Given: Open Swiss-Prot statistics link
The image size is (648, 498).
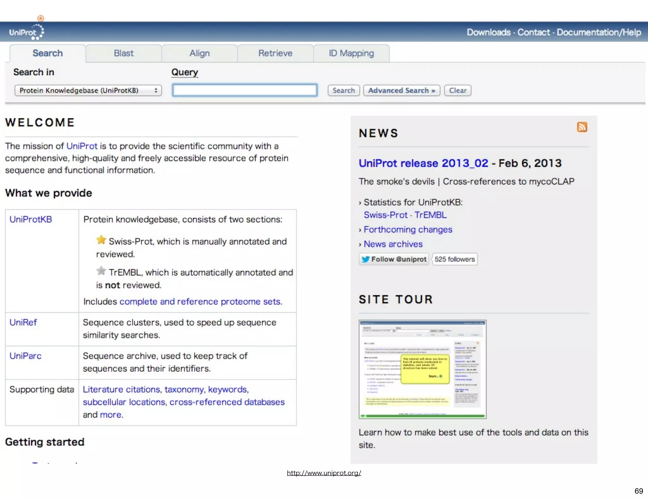Looking at the screenshot, I should (x=385, y=215).
